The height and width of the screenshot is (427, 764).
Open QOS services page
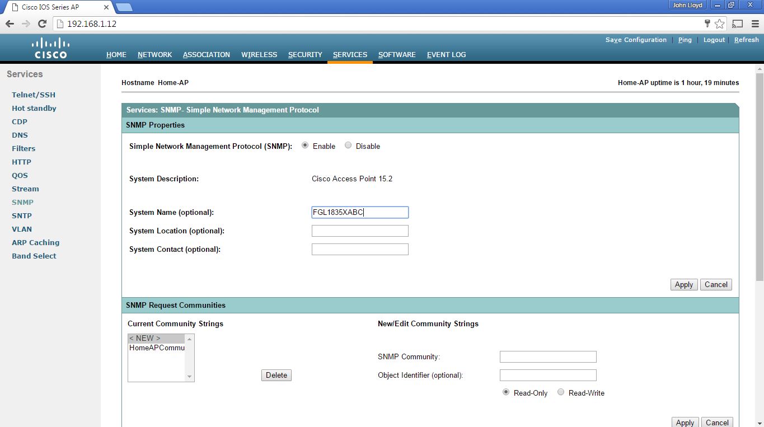tap(20, 175)
